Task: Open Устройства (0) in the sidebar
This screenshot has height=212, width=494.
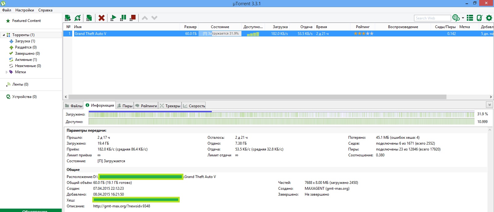Action: click(24, 97)
